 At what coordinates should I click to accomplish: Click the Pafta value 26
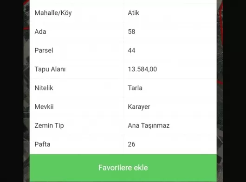131,144
